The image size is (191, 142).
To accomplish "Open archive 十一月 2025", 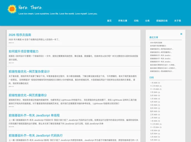I will [154, 89].
